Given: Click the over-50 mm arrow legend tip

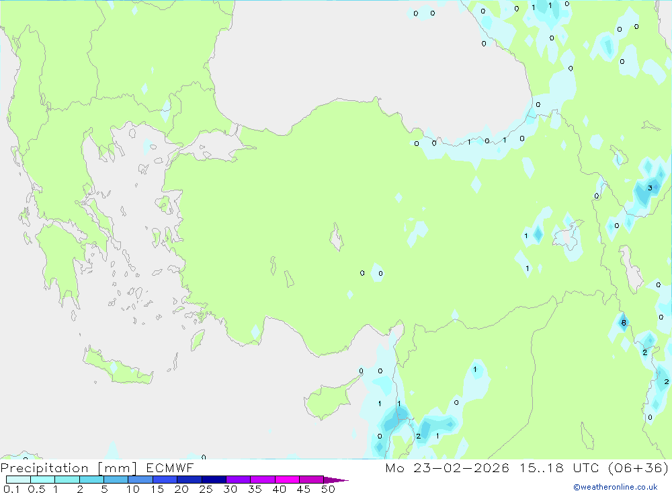Looking at the screenshot, I should 336,480.
